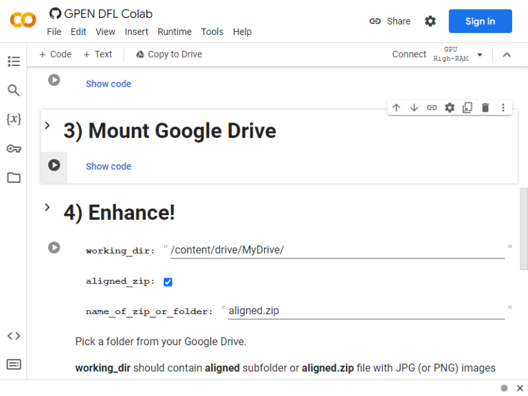Open the Help menu
The width and height of the screenshot is (528, 396).
[242, 32]
